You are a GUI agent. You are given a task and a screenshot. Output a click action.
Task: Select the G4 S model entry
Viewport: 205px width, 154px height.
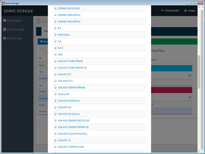click(61, 48)
